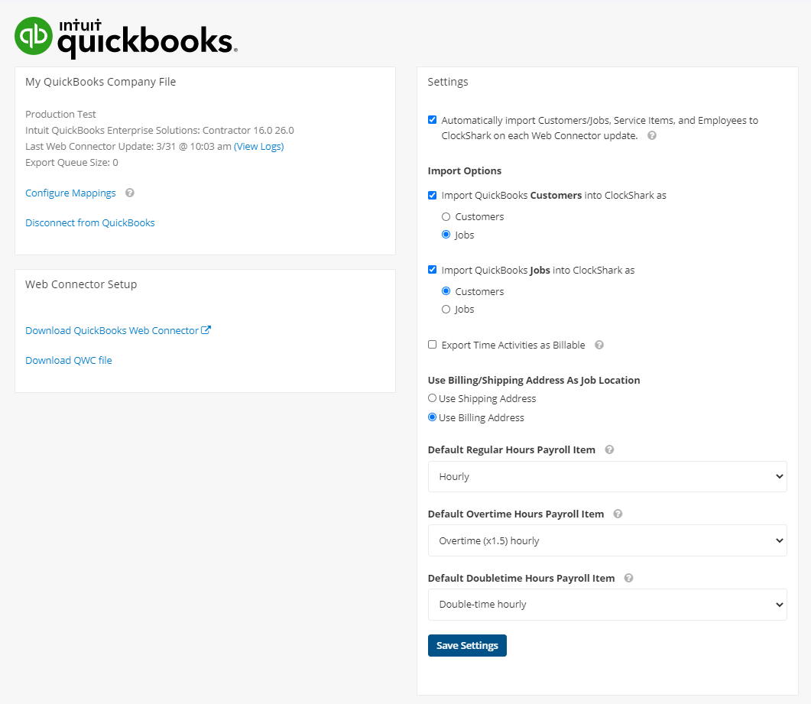Click Download QWC file link
The image size is (811, 704).
69,361
